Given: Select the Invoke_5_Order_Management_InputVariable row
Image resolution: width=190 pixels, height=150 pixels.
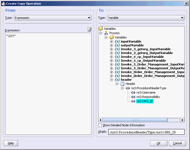Looking at the screenshot, I should click(153, 64).
